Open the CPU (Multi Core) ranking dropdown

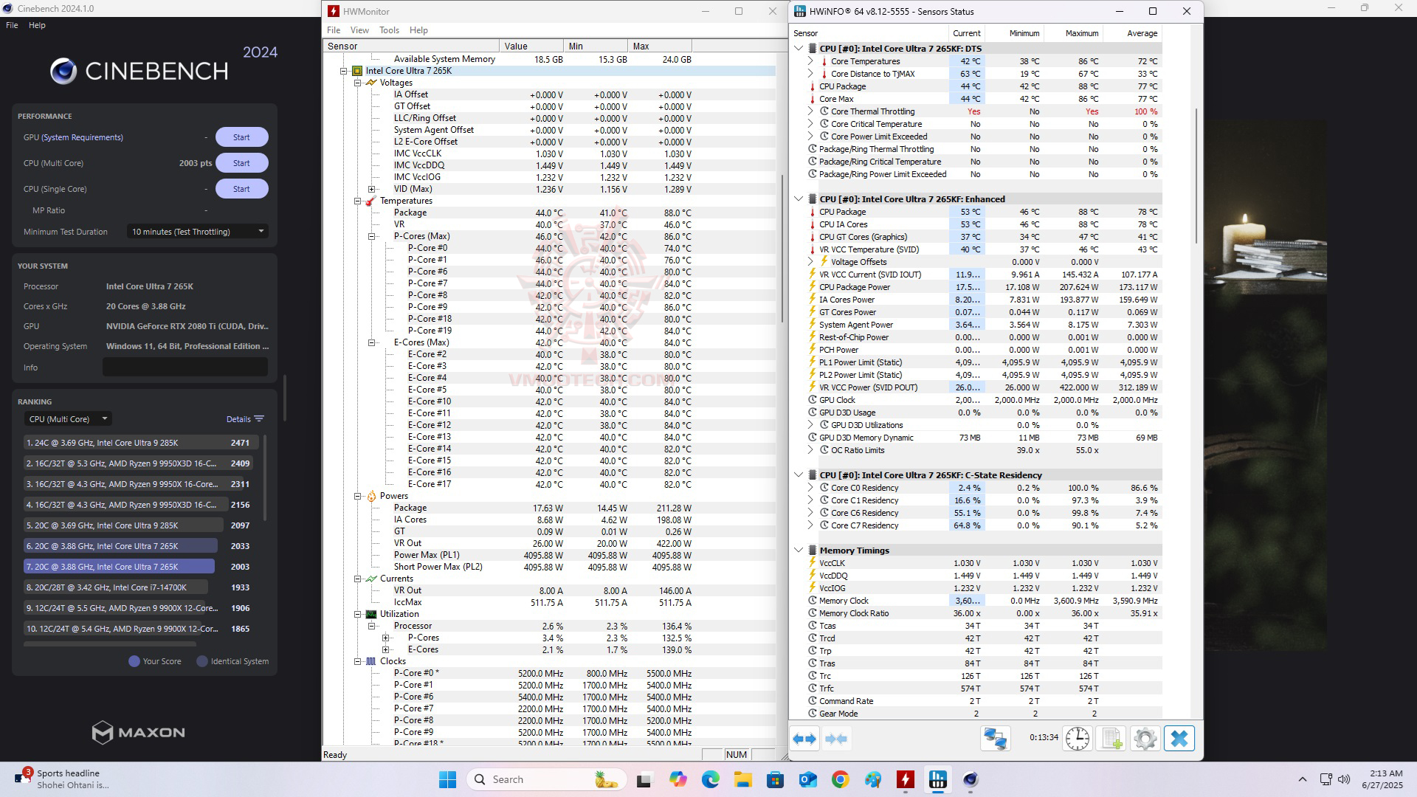pos(67,419)
